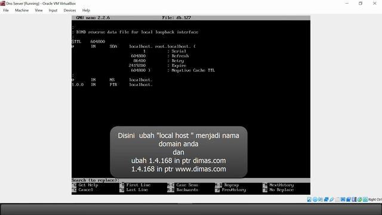The width and height of the screenshot is (382, 215).
Task: Click the network adapters status icon
Action: point(326,199)
